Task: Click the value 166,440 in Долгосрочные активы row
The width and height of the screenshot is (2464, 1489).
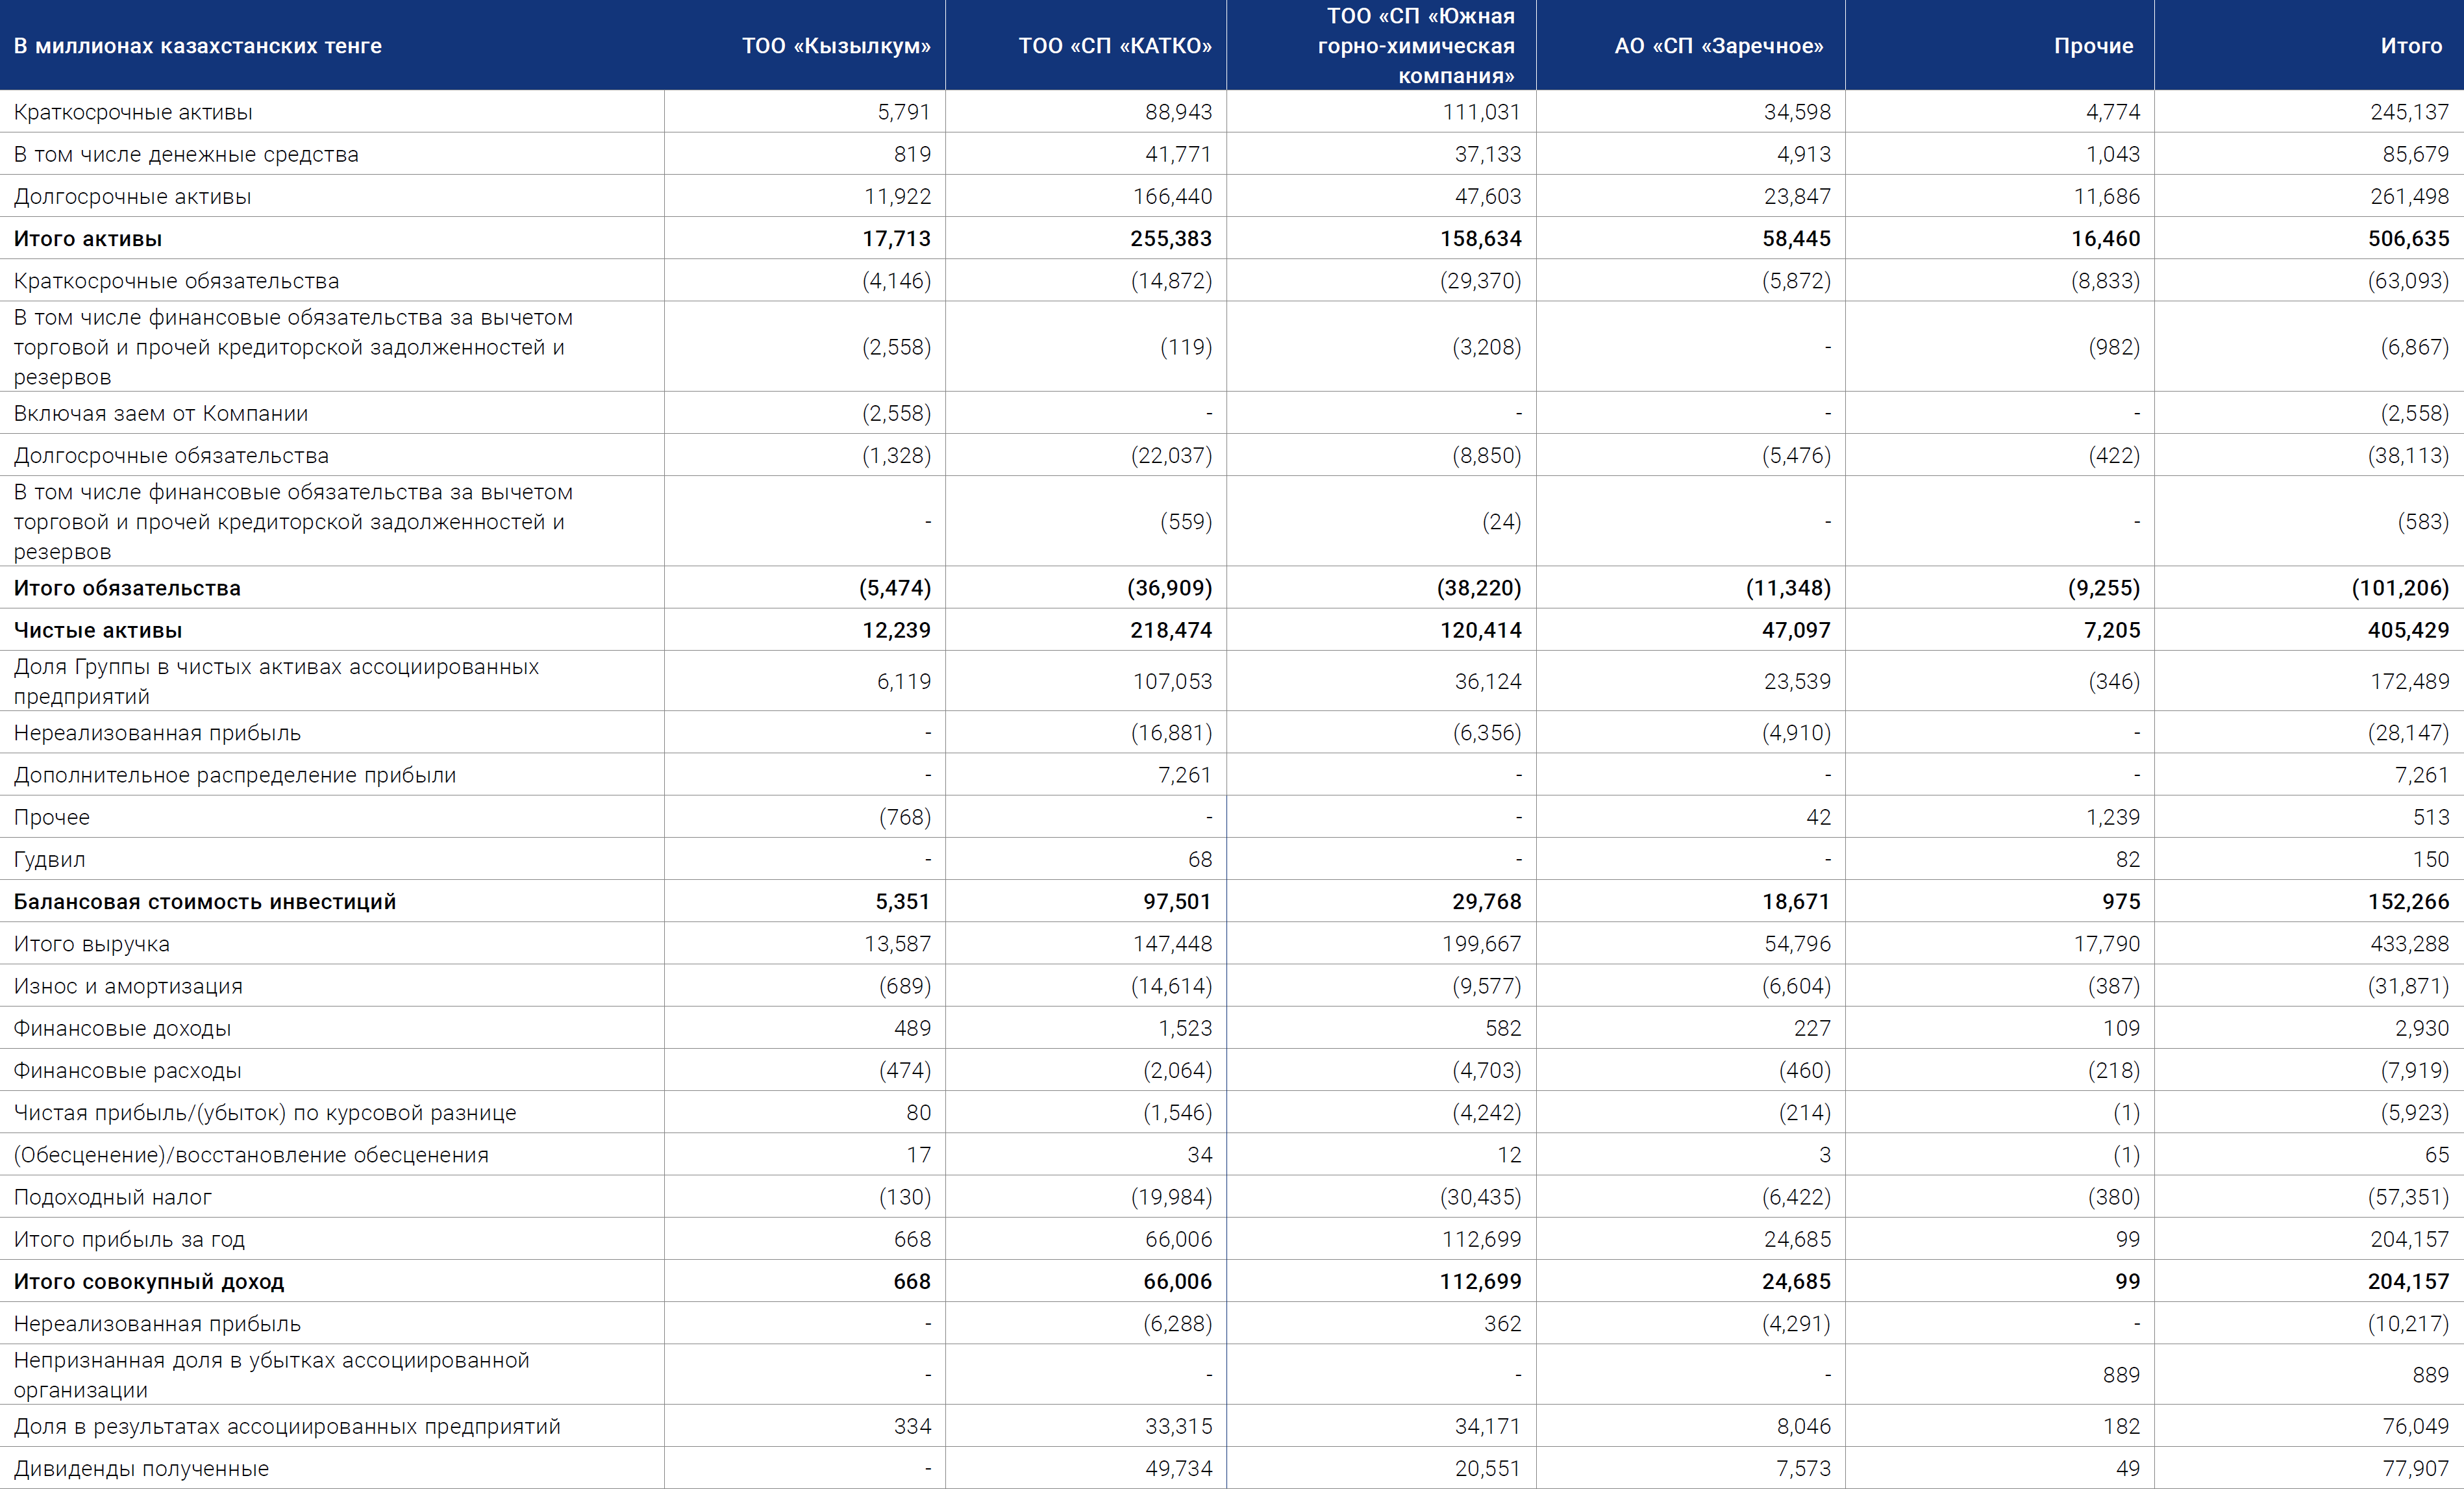Action: [1172, 196]
